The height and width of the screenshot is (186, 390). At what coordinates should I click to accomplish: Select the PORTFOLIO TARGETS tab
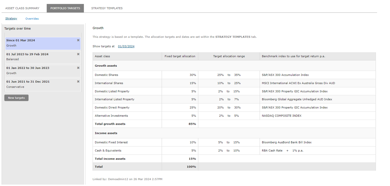[x=65, y=8]
